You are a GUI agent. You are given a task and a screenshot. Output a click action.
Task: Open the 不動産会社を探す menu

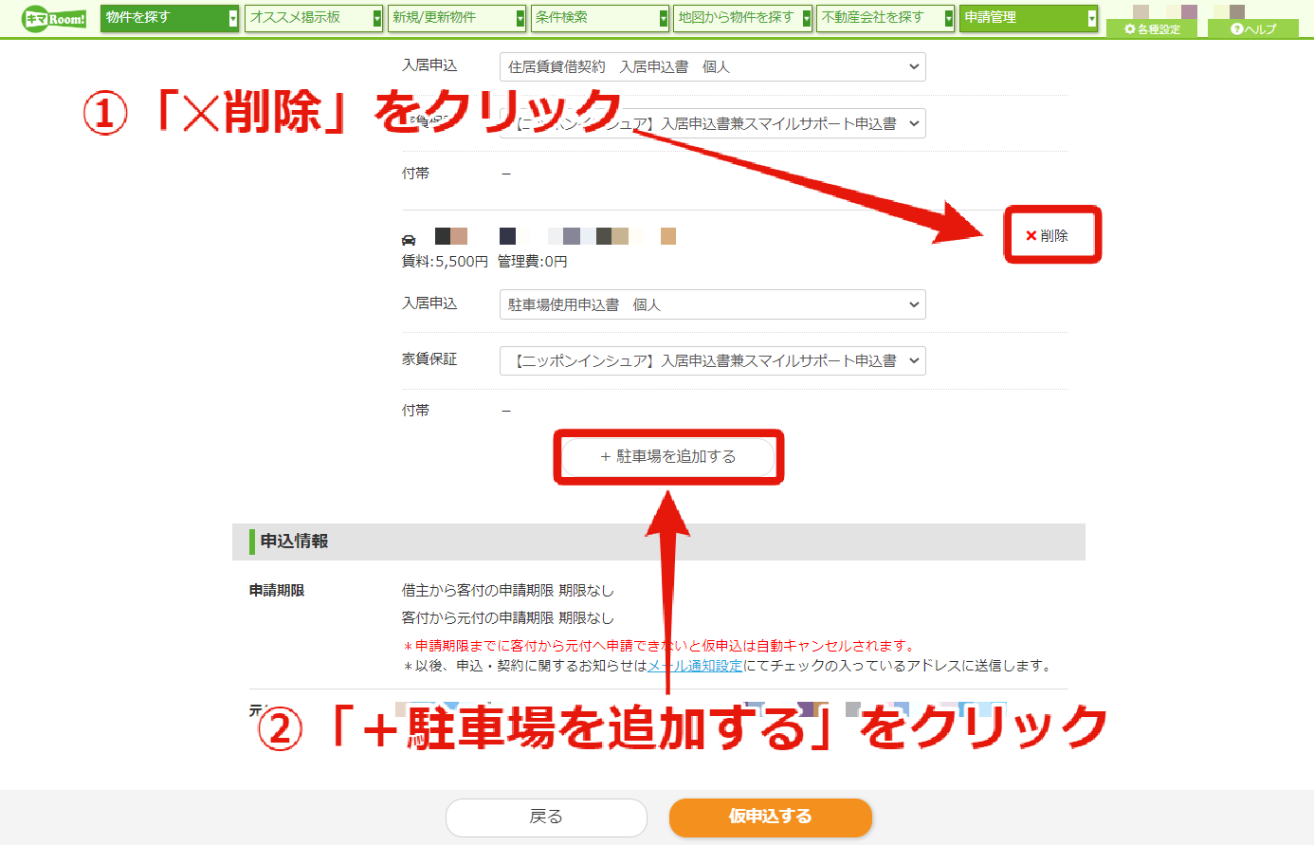(x=885, y=18)
